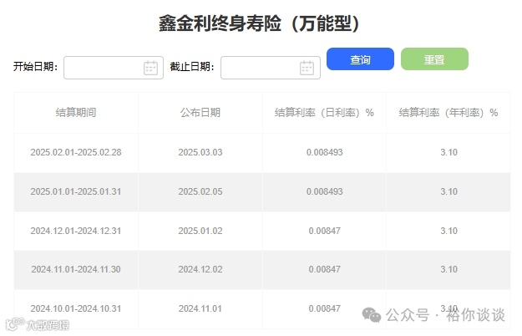Select publish date 2025.02.05
Viewport: 522px width, 336px height.
(200, 191)
